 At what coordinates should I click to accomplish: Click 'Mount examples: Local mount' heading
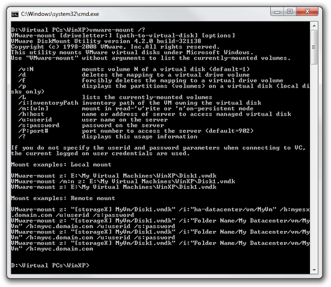[x=61, y=165]
